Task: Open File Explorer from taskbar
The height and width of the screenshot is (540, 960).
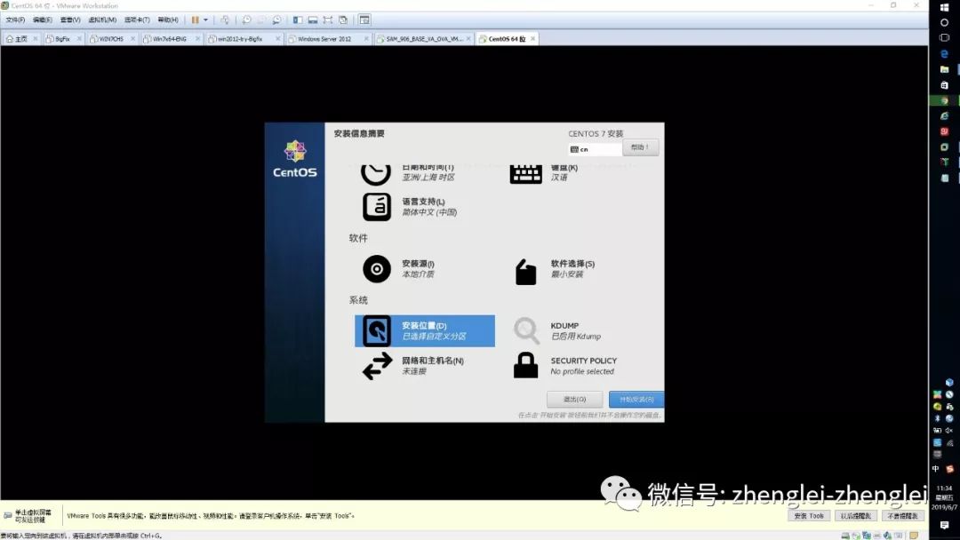Action: pos(944,69)
